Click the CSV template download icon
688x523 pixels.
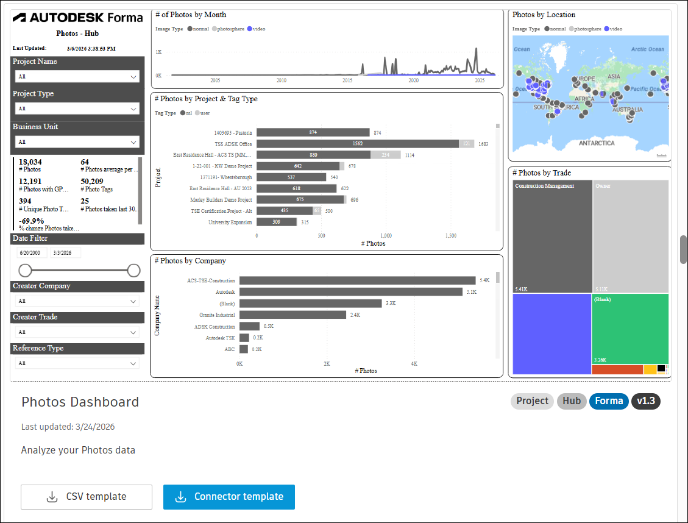(x=52, y=497)
